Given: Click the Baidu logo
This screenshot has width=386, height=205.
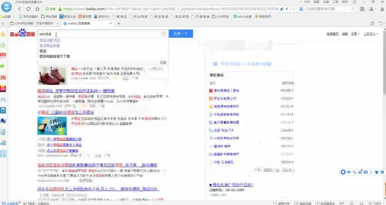Looking at the screenshot, I should click(23, 33).
